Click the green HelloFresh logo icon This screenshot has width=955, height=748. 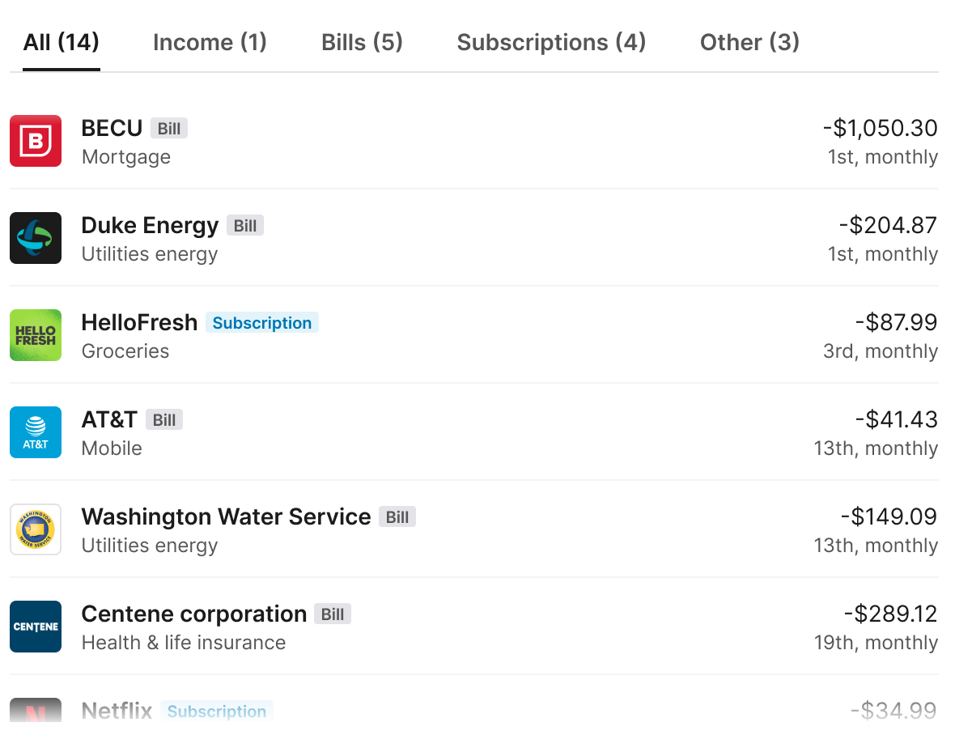(36, 335)
